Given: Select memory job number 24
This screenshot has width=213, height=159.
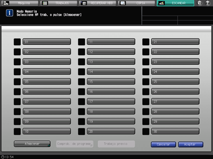Looking at the screenshot, I should [x=175, y=71].
